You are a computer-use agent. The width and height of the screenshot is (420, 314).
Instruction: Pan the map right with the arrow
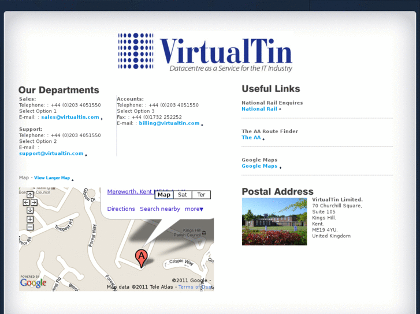click(34, 203)
